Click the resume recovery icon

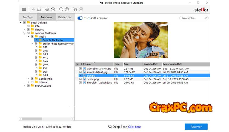(x=53, y=9)
